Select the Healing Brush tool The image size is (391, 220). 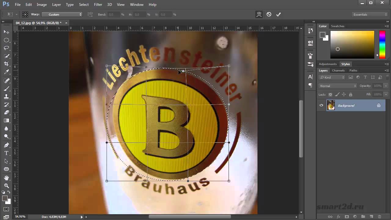(6, 81)
